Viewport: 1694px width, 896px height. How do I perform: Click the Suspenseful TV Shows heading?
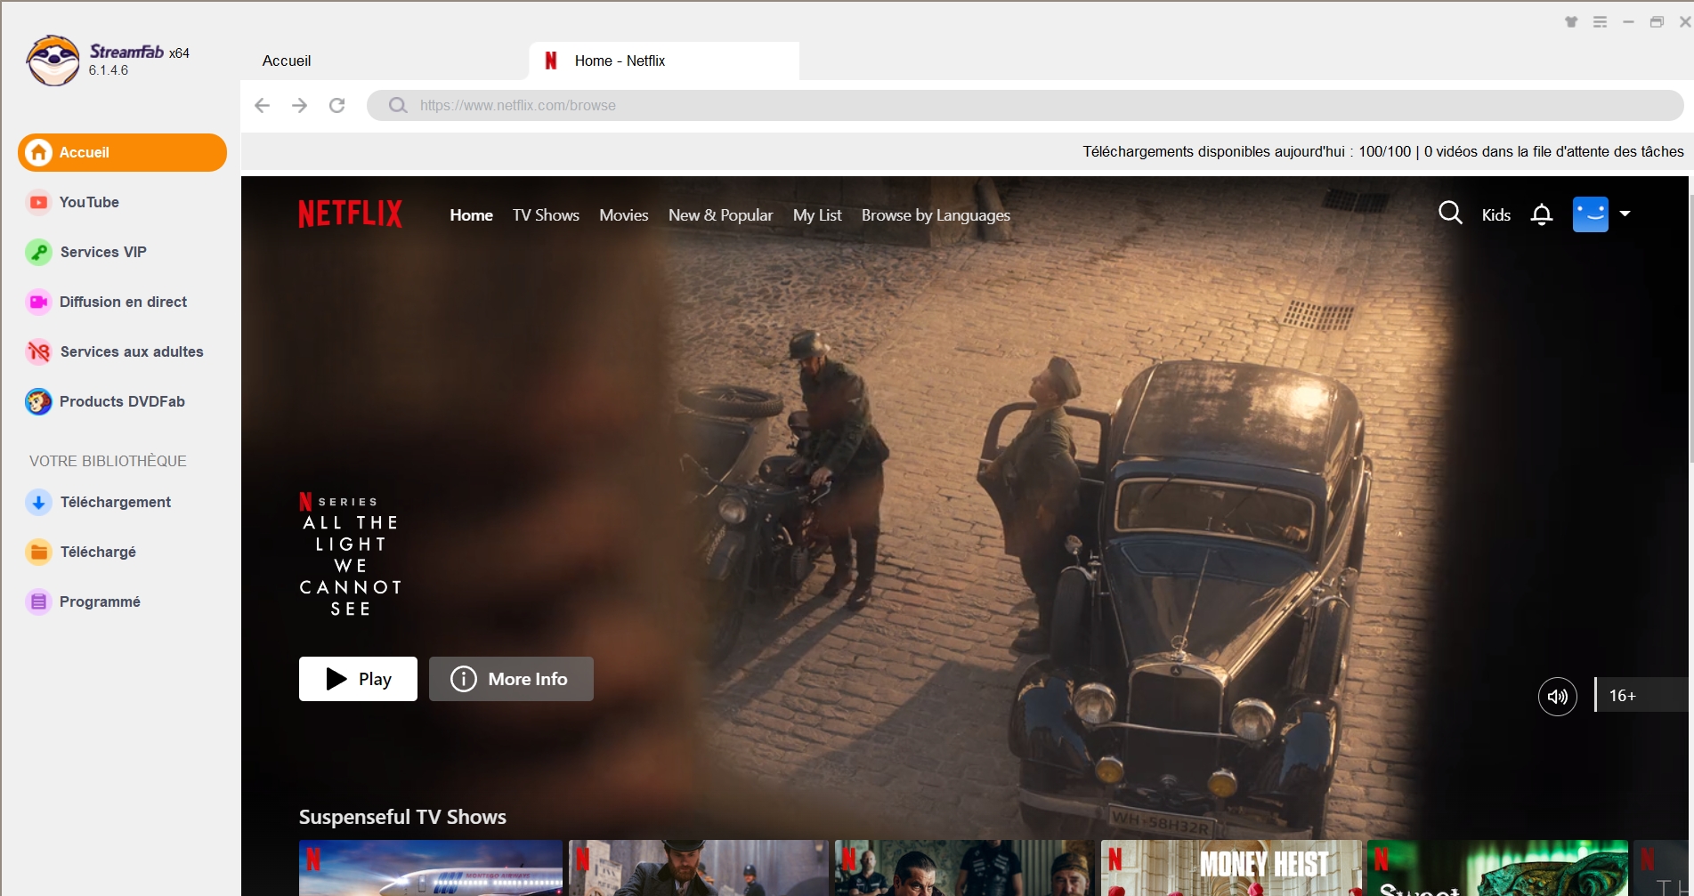402,817
